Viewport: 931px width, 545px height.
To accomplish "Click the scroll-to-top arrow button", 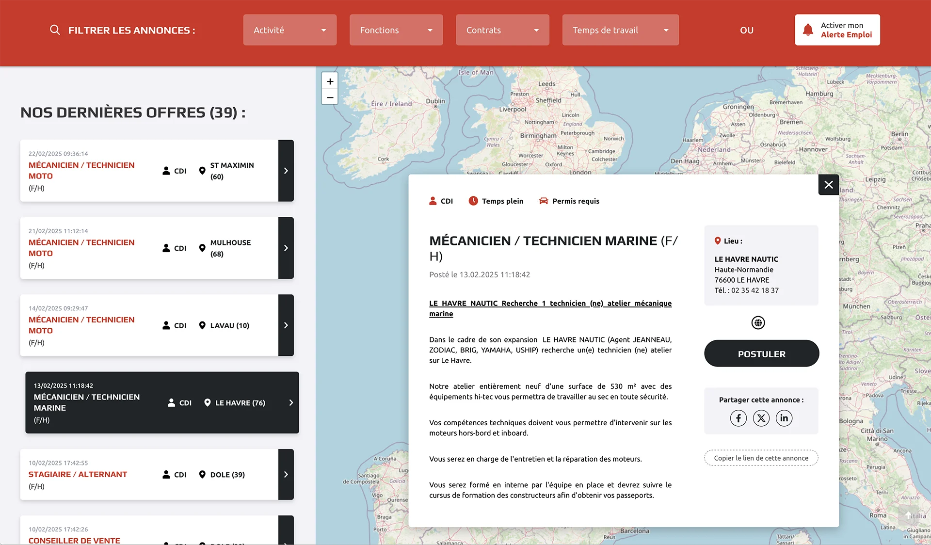I will pyautogui.click(x=908, y=515).
